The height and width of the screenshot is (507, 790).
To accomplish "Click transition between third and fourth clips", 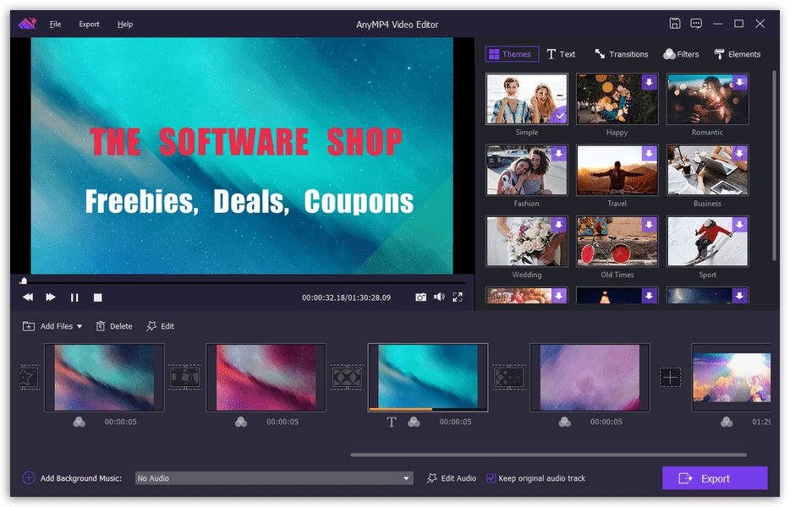I will (x=509, y=377).
